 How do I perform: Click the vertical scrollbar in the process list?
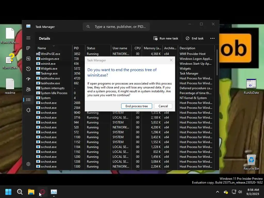(217, 63)
